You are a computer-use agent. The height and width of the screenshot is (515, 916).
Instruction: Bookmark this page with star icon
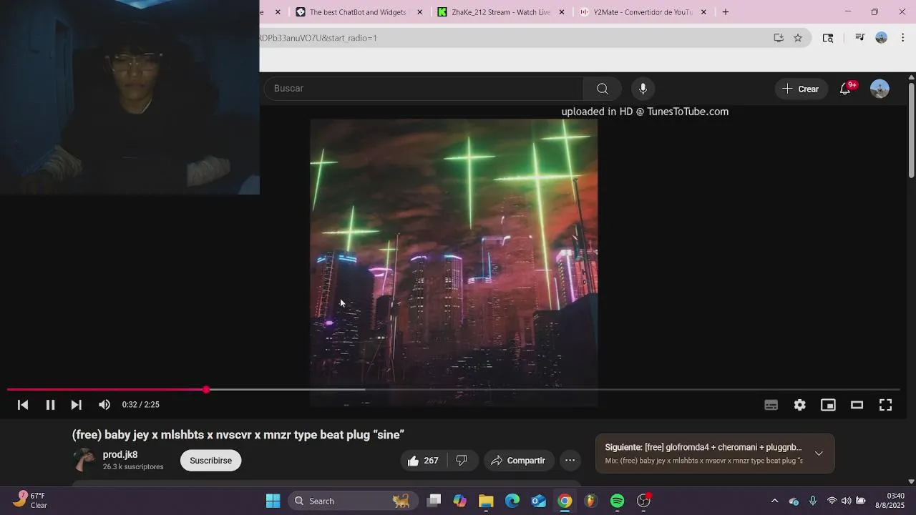pyautogui.click(x=798, y=38)
